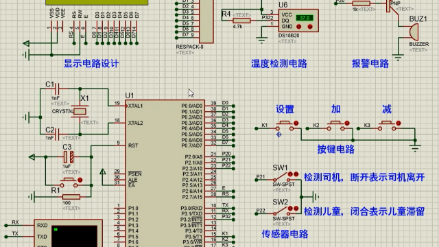Viewport: 439px width, 247px height.
Task: Select the 显示电路设计 text label
Action: click(91, 64)
